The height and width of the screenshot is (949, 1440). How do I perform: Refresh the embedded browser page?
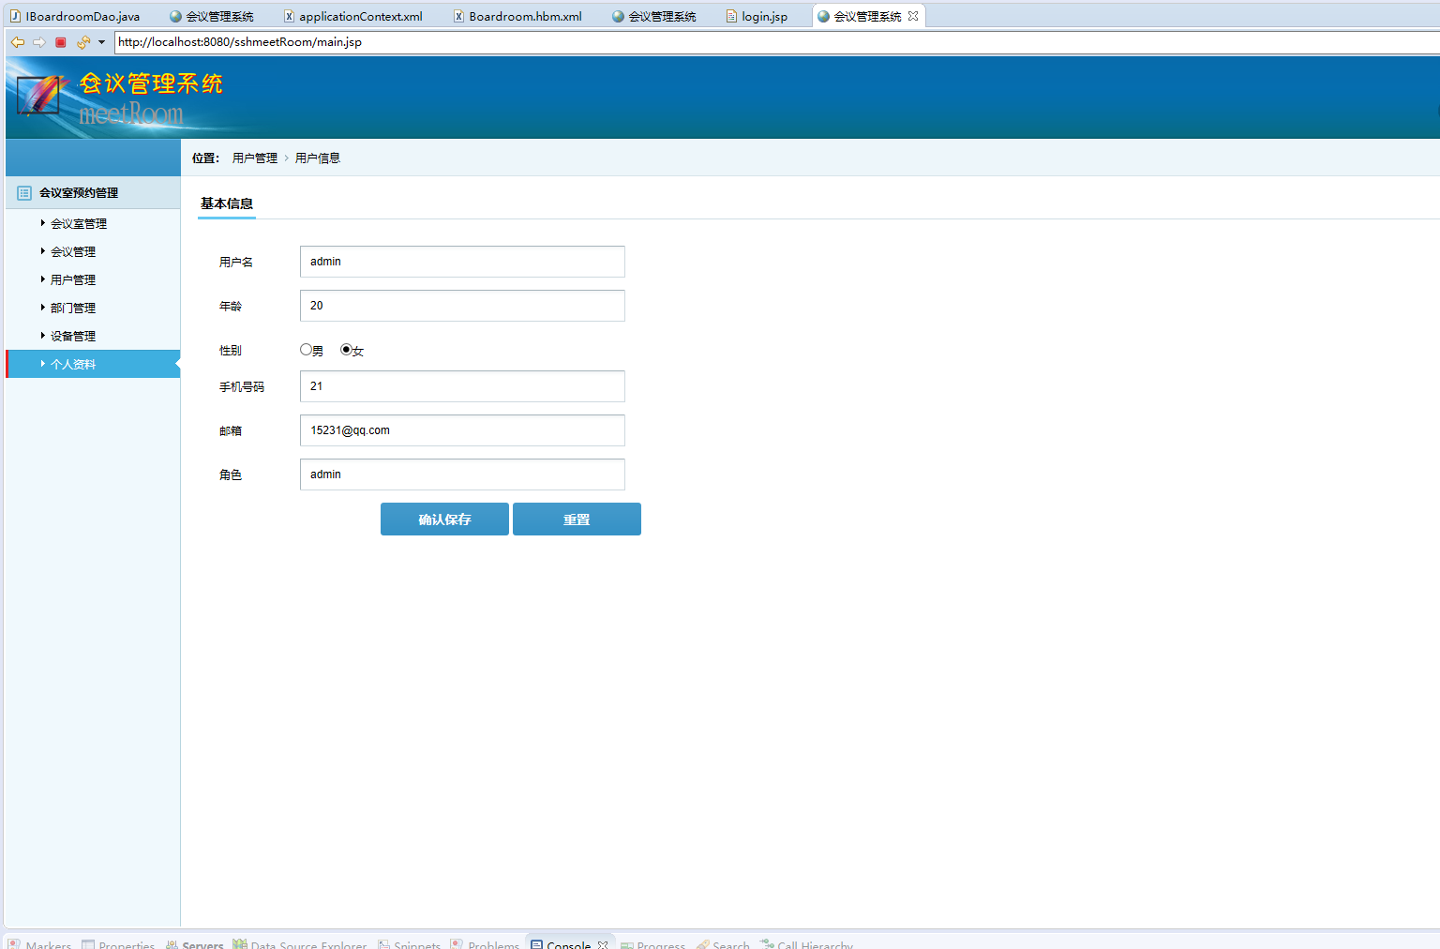pyautogui.click(x=83, y=42)
